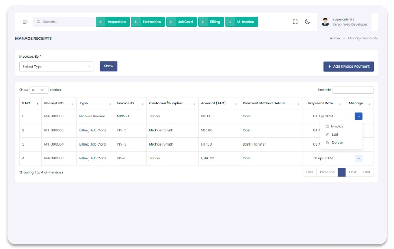Image resolution: width=394 pixels, height=249 pixels.
Task: Expand the Select Type dropdown
Action: coord(56,67)
